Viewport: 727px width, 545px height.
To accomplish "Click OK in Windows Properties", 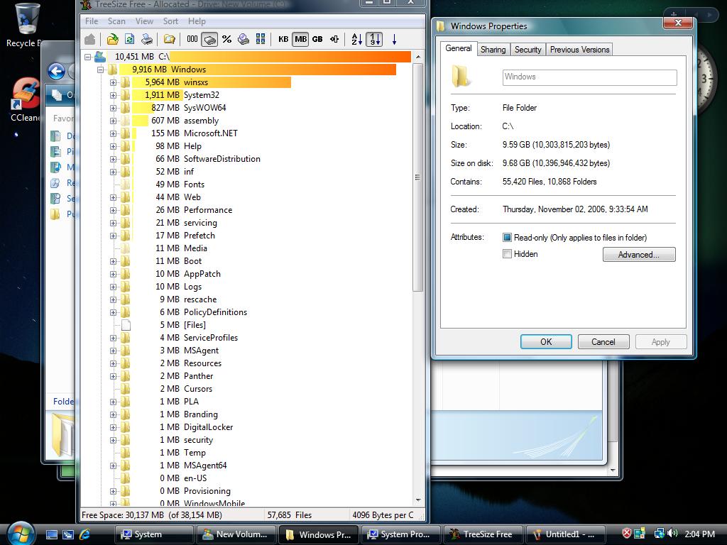I will (x=546, y=342).
